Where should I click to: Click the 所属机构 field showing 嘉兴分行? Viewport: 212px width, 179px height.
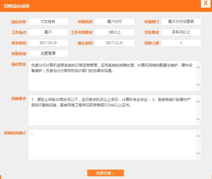(114, 22)
